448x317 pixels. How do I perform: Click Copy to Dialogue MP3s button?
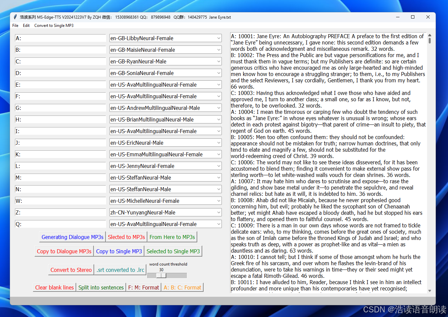pyautogui.click(x=64, y=251)
